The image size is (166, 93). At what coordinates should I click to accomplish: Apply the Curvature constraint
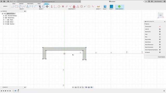tap(93, 6)
